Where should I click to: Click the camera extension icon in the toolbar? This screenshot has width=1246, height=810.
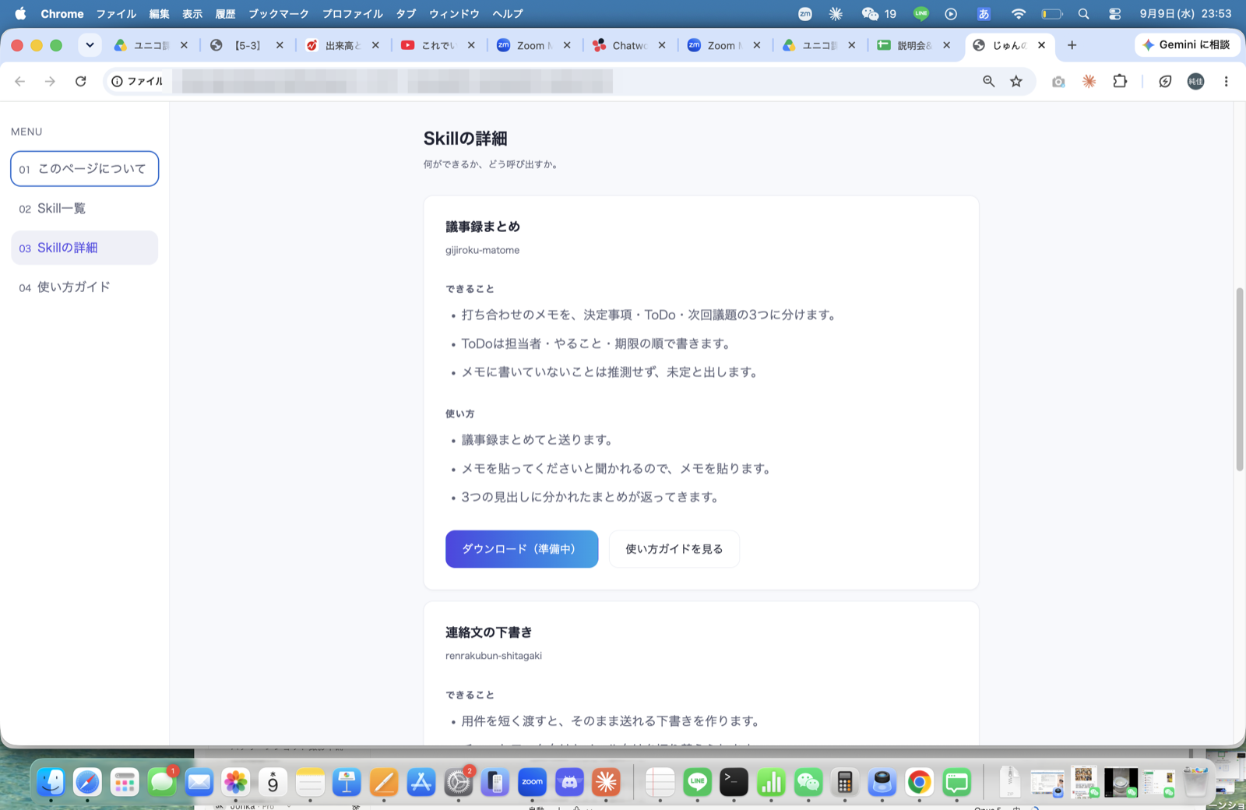(x=1058, y=81)
